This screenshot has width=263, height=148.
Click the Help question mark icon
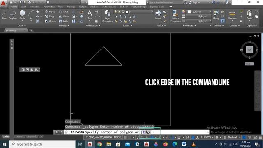227,2
